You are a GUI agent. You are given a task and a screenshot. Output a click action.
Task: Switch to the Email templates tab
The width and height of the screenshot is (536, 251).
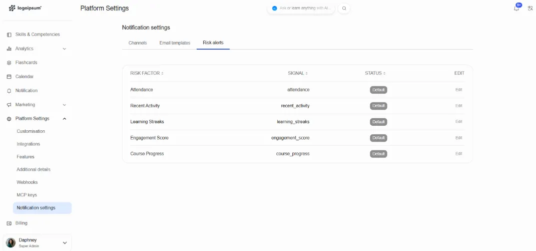(x=175, y=43)
